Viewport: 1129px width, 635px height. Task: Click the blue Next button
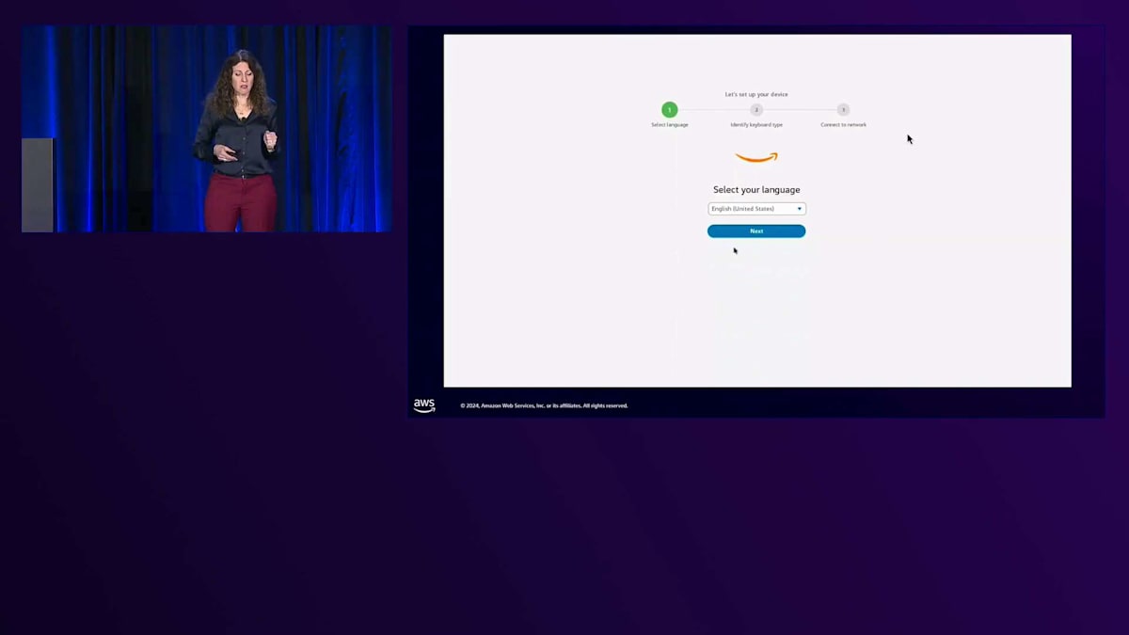pyautogui.click(x=756, y=231)
